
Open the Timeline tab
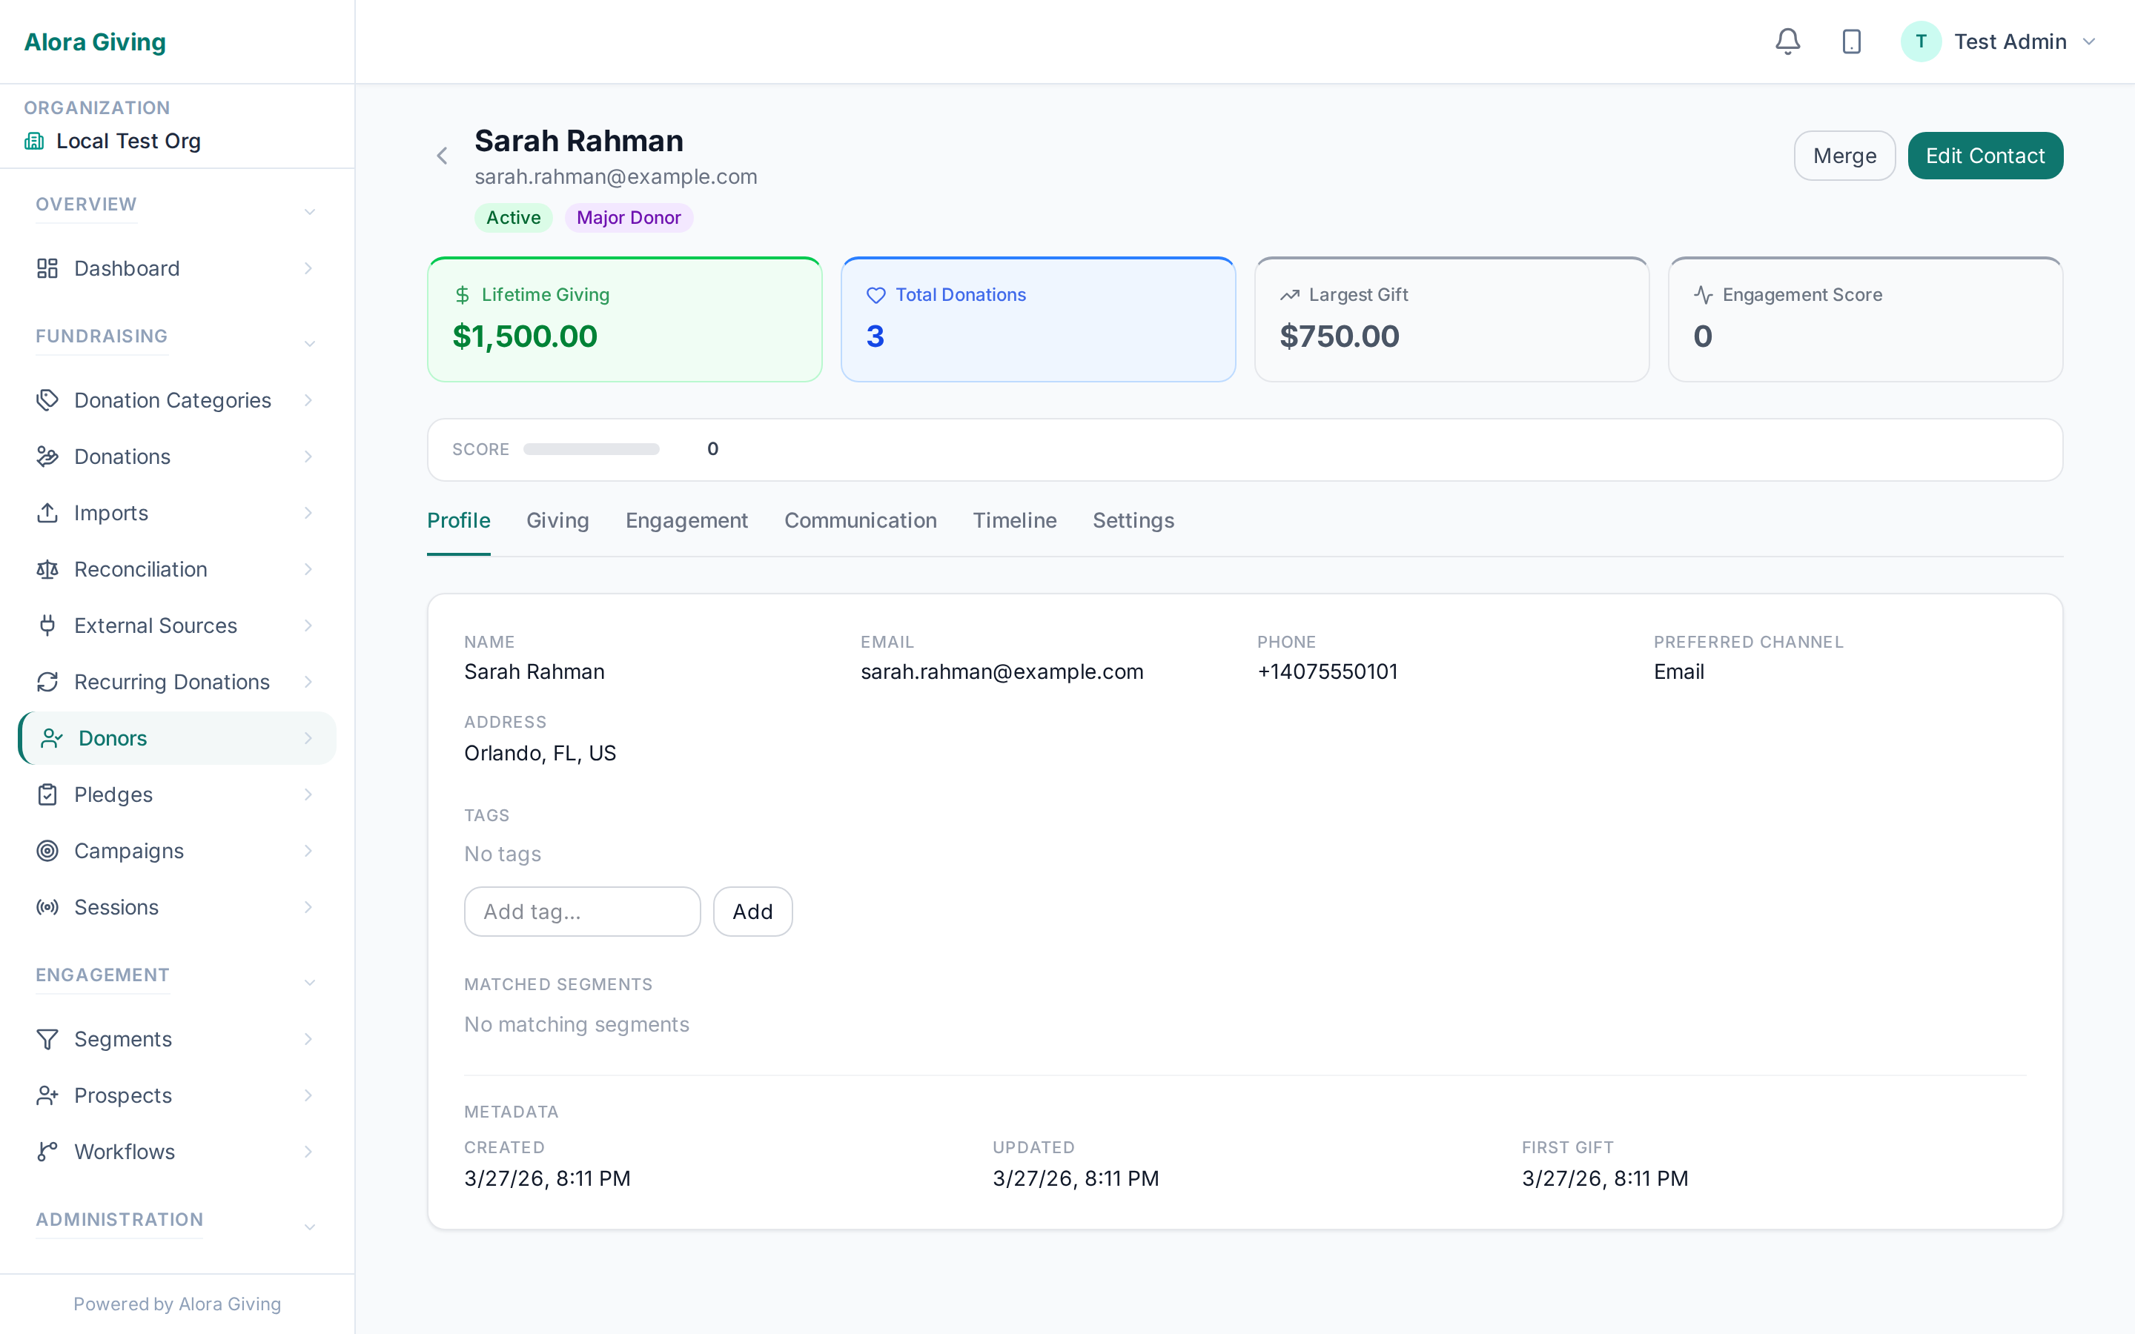pos(1013,520)
